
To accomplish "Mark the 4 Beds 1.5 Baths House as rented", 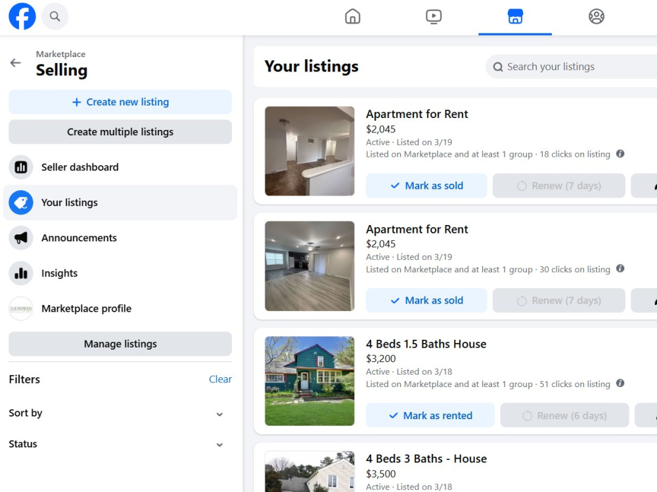I will tap(430, 415).
